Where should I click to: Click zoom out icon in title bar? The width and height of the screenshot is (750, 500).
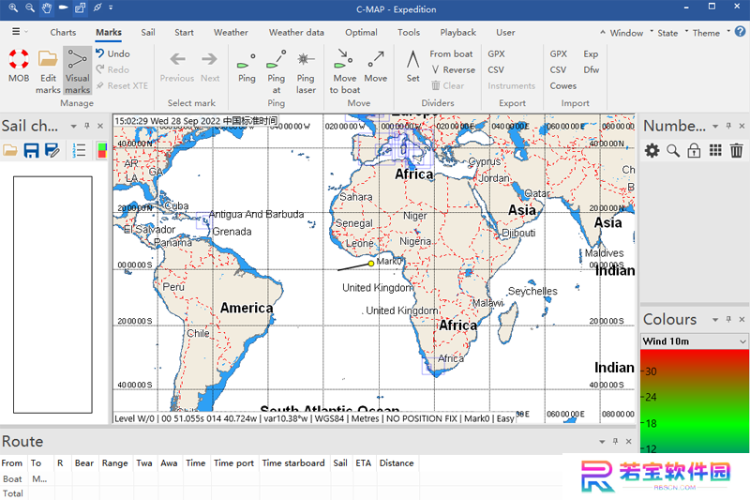point(30,8)
